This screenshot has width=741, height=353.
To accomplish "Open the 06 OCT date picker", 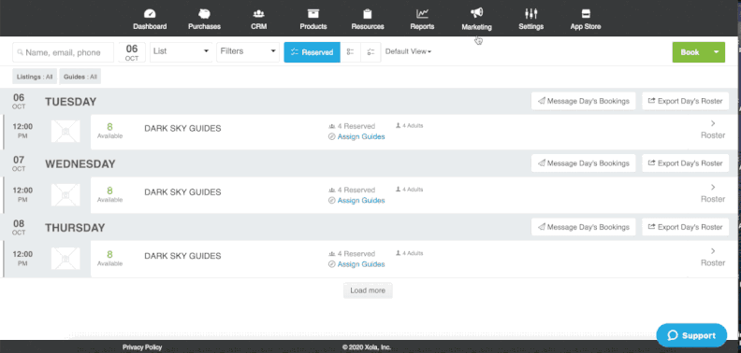I will pos(132,52).
